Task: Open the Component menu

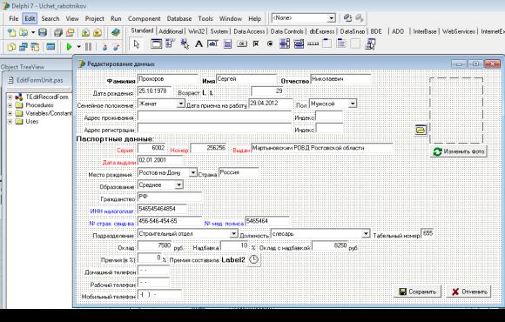Action: pos(144,18)
